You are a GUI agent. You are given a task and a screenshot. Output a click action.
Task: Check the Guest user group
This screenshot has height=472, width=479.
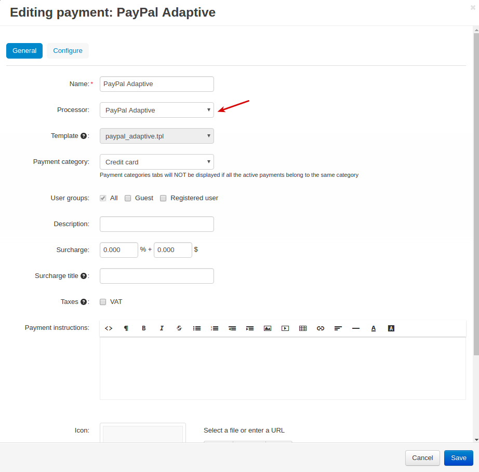coord(128,198)
